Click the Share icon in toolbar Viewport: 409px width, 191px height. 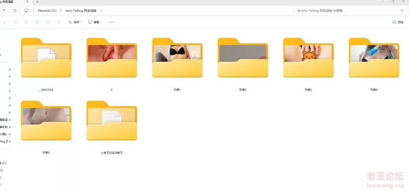[48, 22]
